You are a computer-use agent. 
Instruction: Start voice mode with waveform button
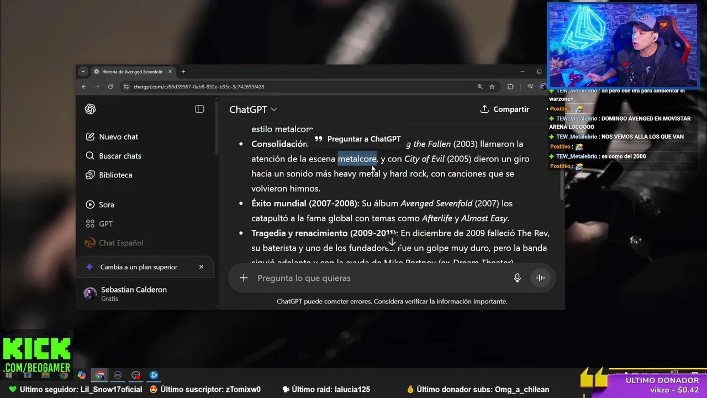(540, 278)
